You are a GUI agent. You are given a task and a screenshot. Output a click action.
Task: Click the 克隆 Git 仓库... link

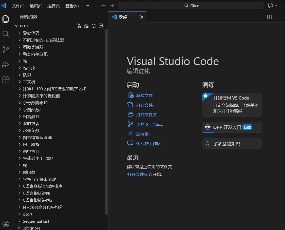(149, 124)
